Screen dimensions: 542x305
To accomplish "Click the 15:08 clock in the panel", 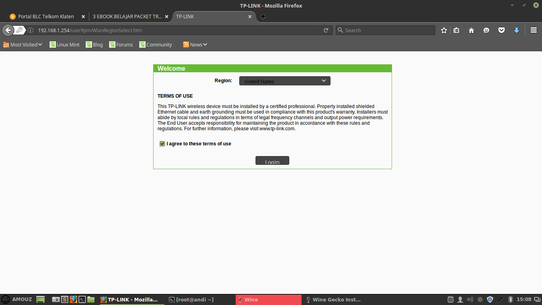I will coord(524,299).
